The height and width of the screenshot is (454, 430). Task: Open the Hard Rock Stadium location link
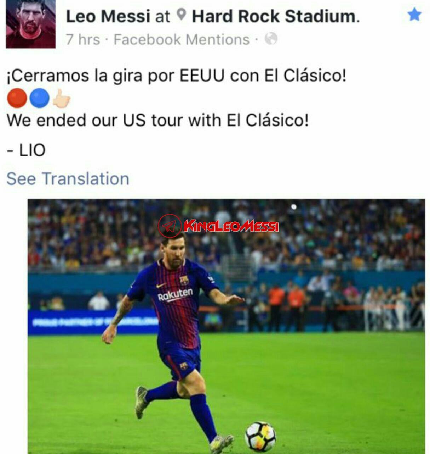coord(275,16)
